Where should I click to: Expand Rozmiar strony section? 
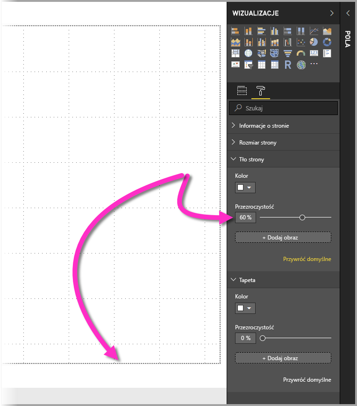point(283,142)
